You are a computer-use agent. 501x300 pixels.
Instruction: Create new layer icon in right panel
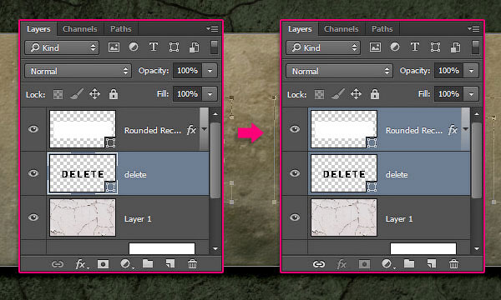[432, 264]
